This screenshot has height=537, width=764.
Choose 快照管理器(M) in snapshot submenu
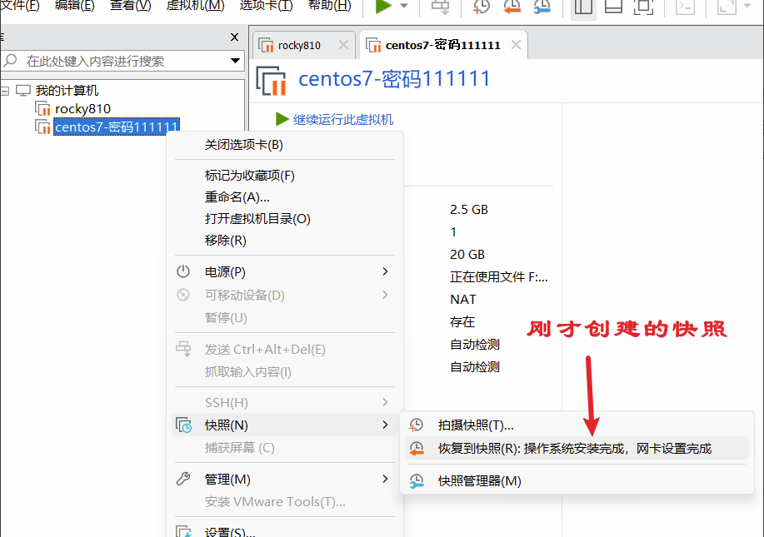[577, 481]
